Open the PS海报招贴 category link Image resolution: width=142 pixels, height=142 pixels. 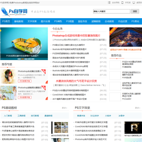point(127,67)
